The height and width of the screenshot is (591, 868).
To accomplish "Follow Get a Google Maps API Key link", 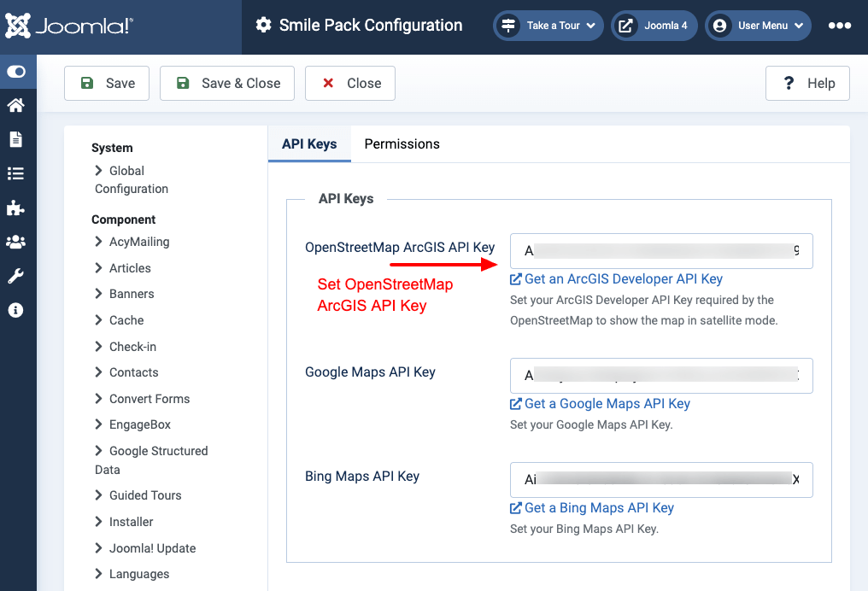I will pyautogui.click(x=600, y=404).
